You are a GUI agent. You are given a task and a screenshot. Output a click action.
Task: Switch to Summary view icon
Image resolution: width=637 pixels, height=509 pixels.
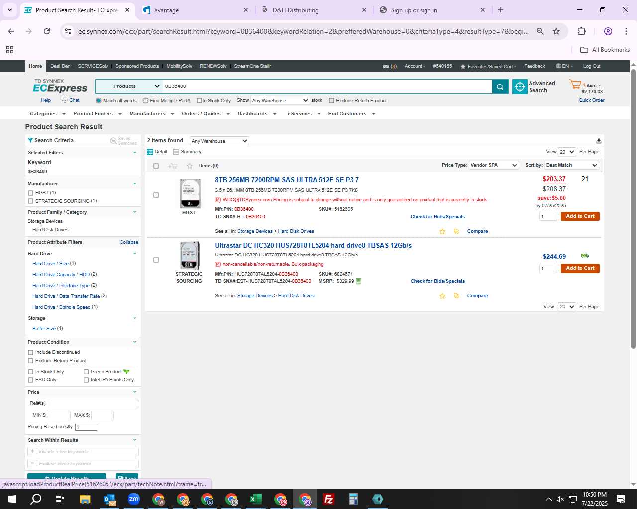[176, 152]
